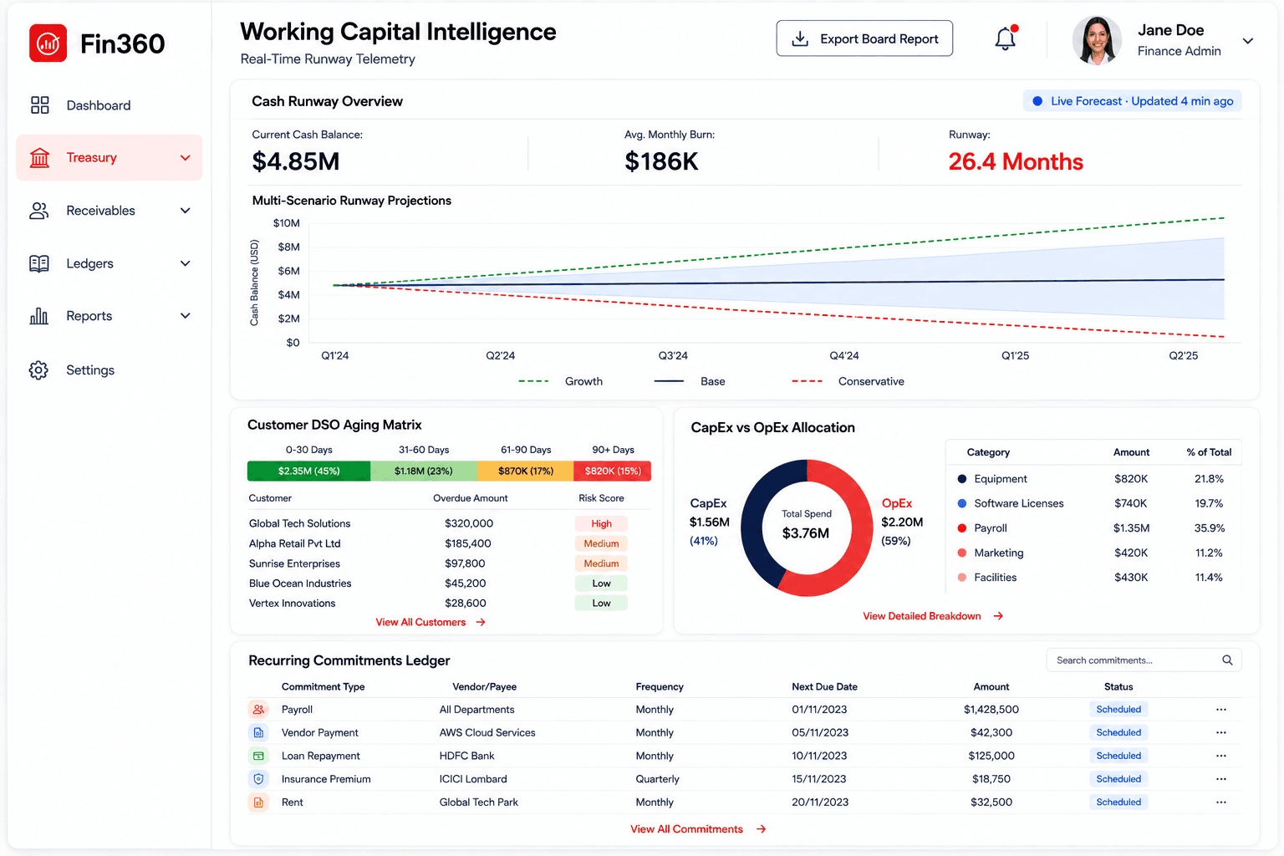The width and height of the screenshot is (1284, 856).
Task: Select Ledgers in sidebar
Action: [109, 263]
